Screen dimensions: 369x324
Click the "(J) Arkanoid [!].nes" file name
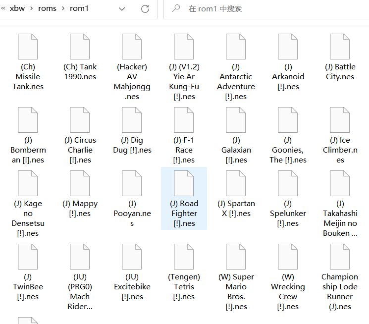(x=288, y=77)
